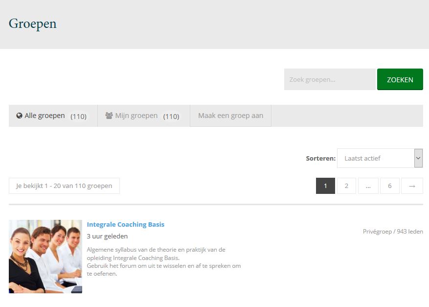Open the sort dropdown arrow
Screen dimensions: 429x307
pyautogui.click(x=418, y=158)
